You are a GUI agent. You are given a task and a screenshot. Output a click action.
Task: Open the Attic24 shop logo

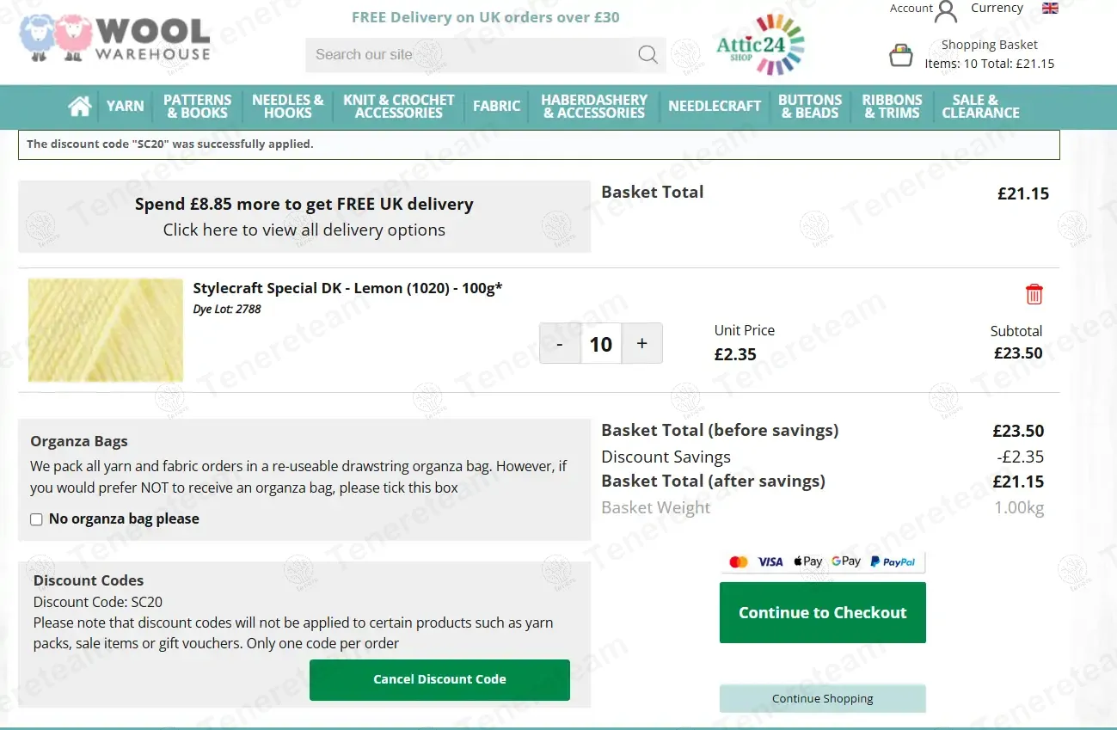[x=760, y=45]
